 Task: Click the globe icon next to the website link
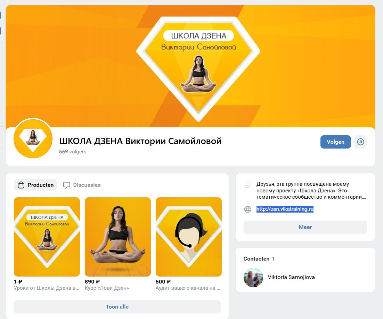(247, 209)
